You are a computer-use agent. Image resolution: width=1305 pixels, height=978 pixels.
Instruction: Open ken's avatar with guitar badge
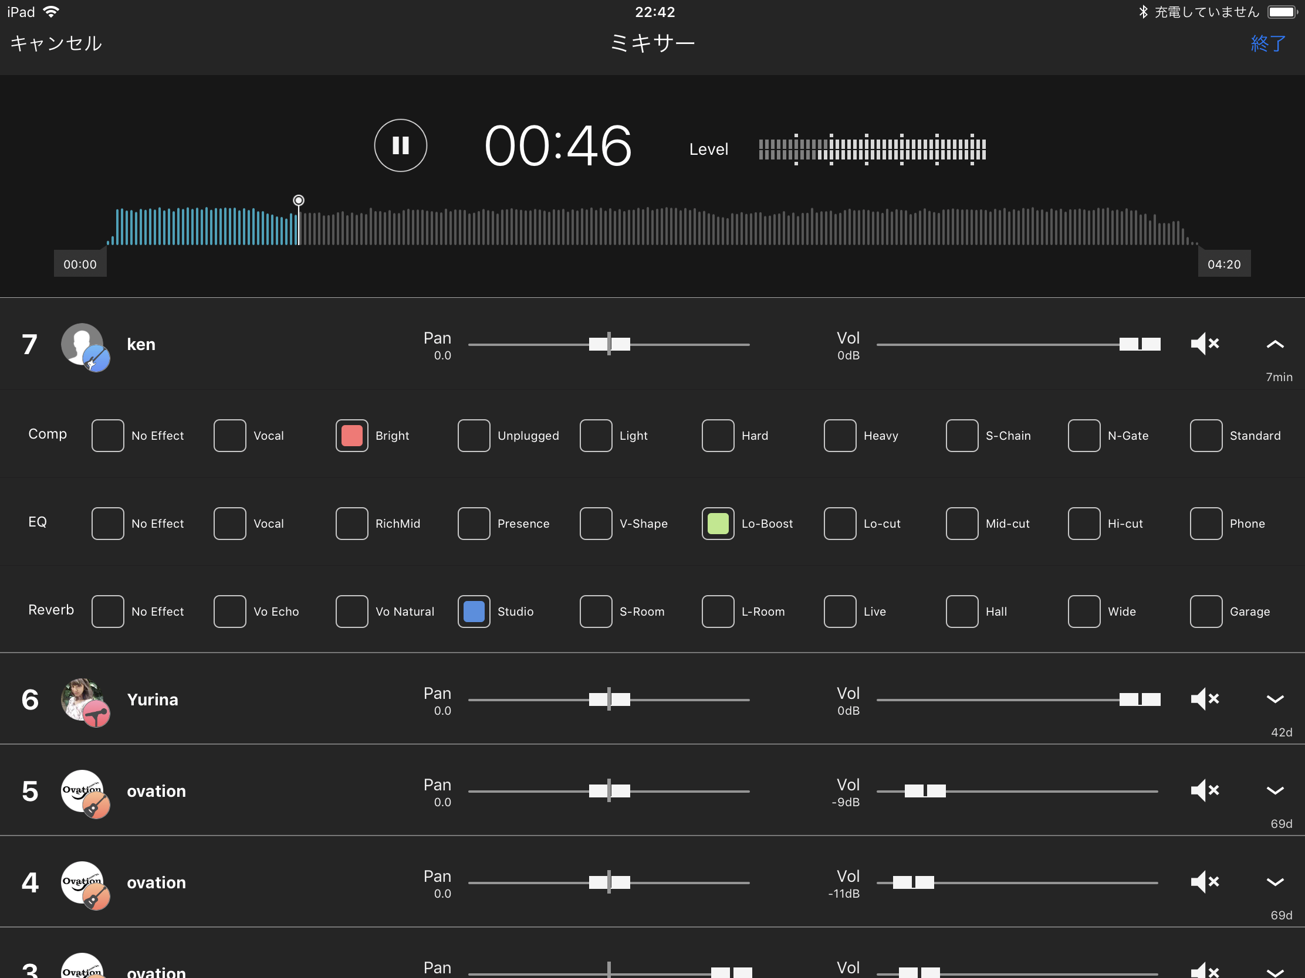coord(85,347)
